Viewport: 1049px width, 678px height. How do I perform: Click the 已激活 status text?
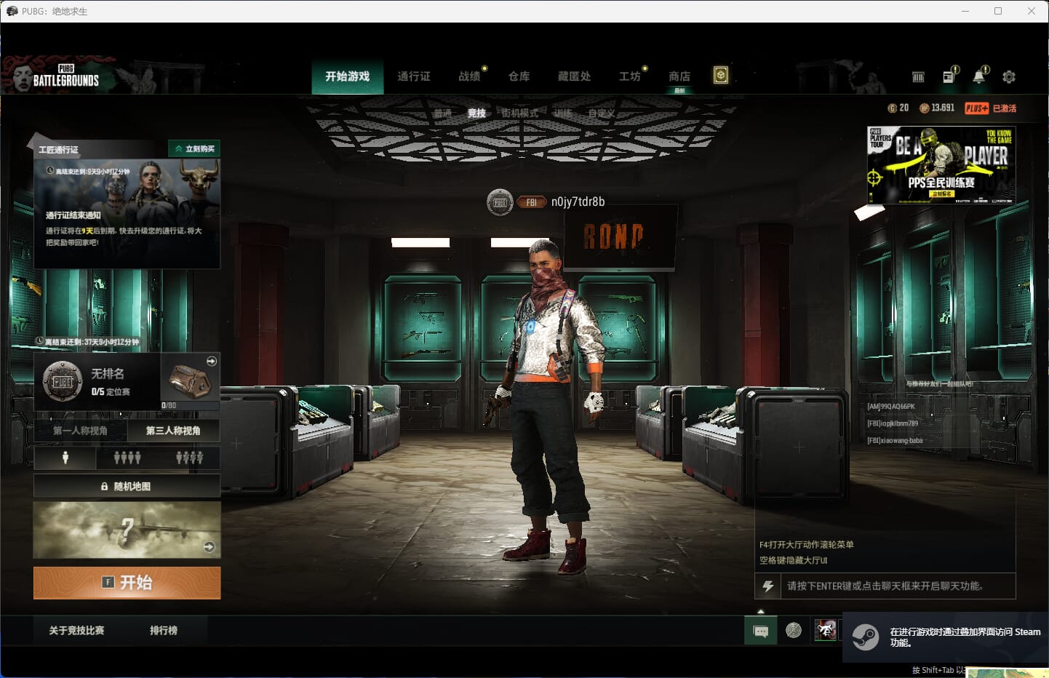(x=1005, y=108)
